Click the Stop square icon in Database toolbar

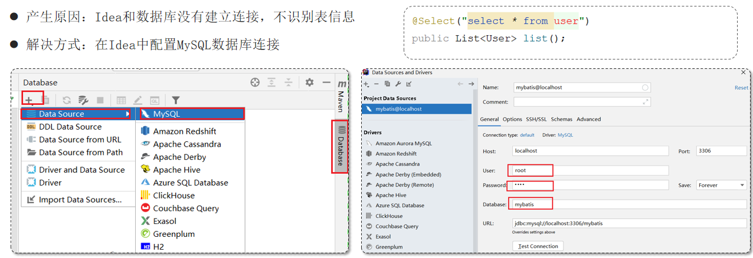[x=100, y=100]
